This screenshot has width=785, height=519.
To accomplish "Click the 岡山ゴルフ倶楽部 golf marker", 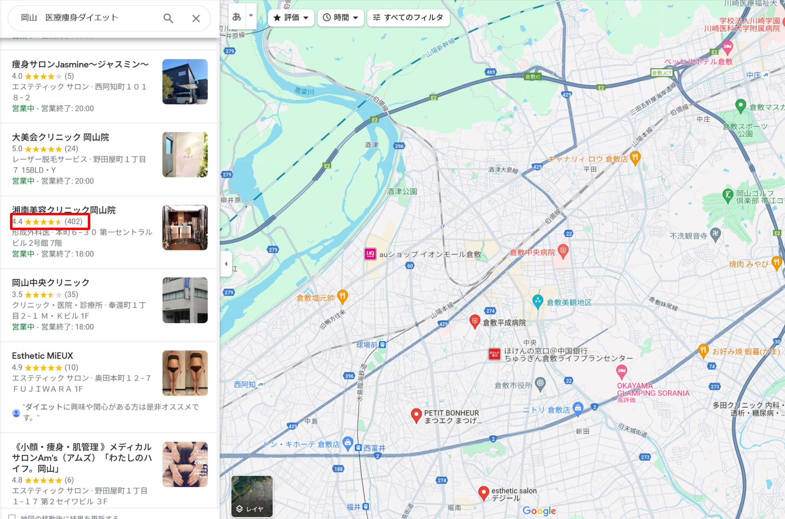I will pyautogui.click(x=728, y=196).
